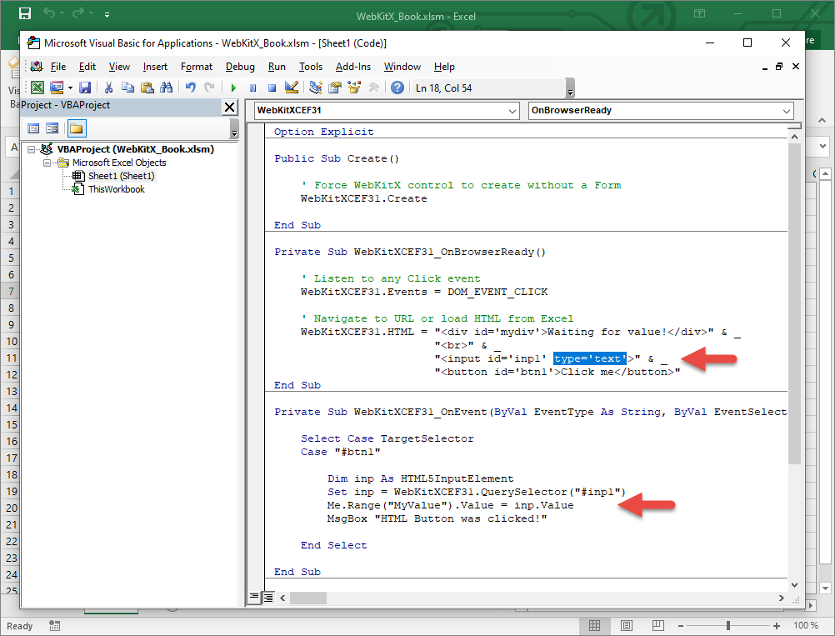
Task: Click the code window scroll down arrow
Action: click(x=794, y=584)
